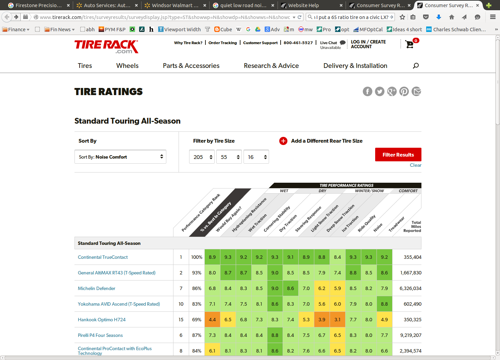Expand tire width 205 dropdown
The image size is (500, 360).
202,157
